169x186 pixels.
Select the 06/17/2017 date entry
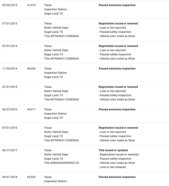tap(10, 150)
